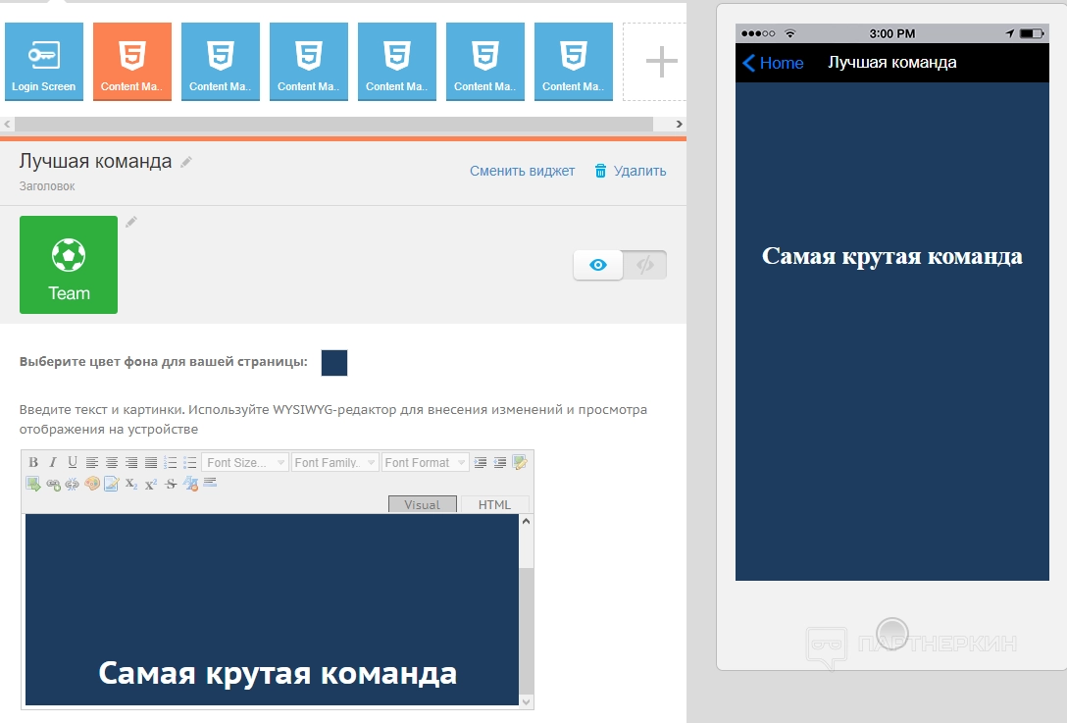Click Удалить to delete the widget
Viewport: 1067px width, 723px height.
coord(631,171)
